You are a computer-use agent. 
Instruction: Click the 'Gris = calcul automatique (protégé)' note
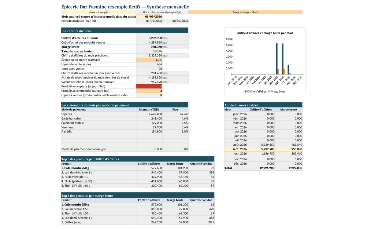tap(162, 12)
